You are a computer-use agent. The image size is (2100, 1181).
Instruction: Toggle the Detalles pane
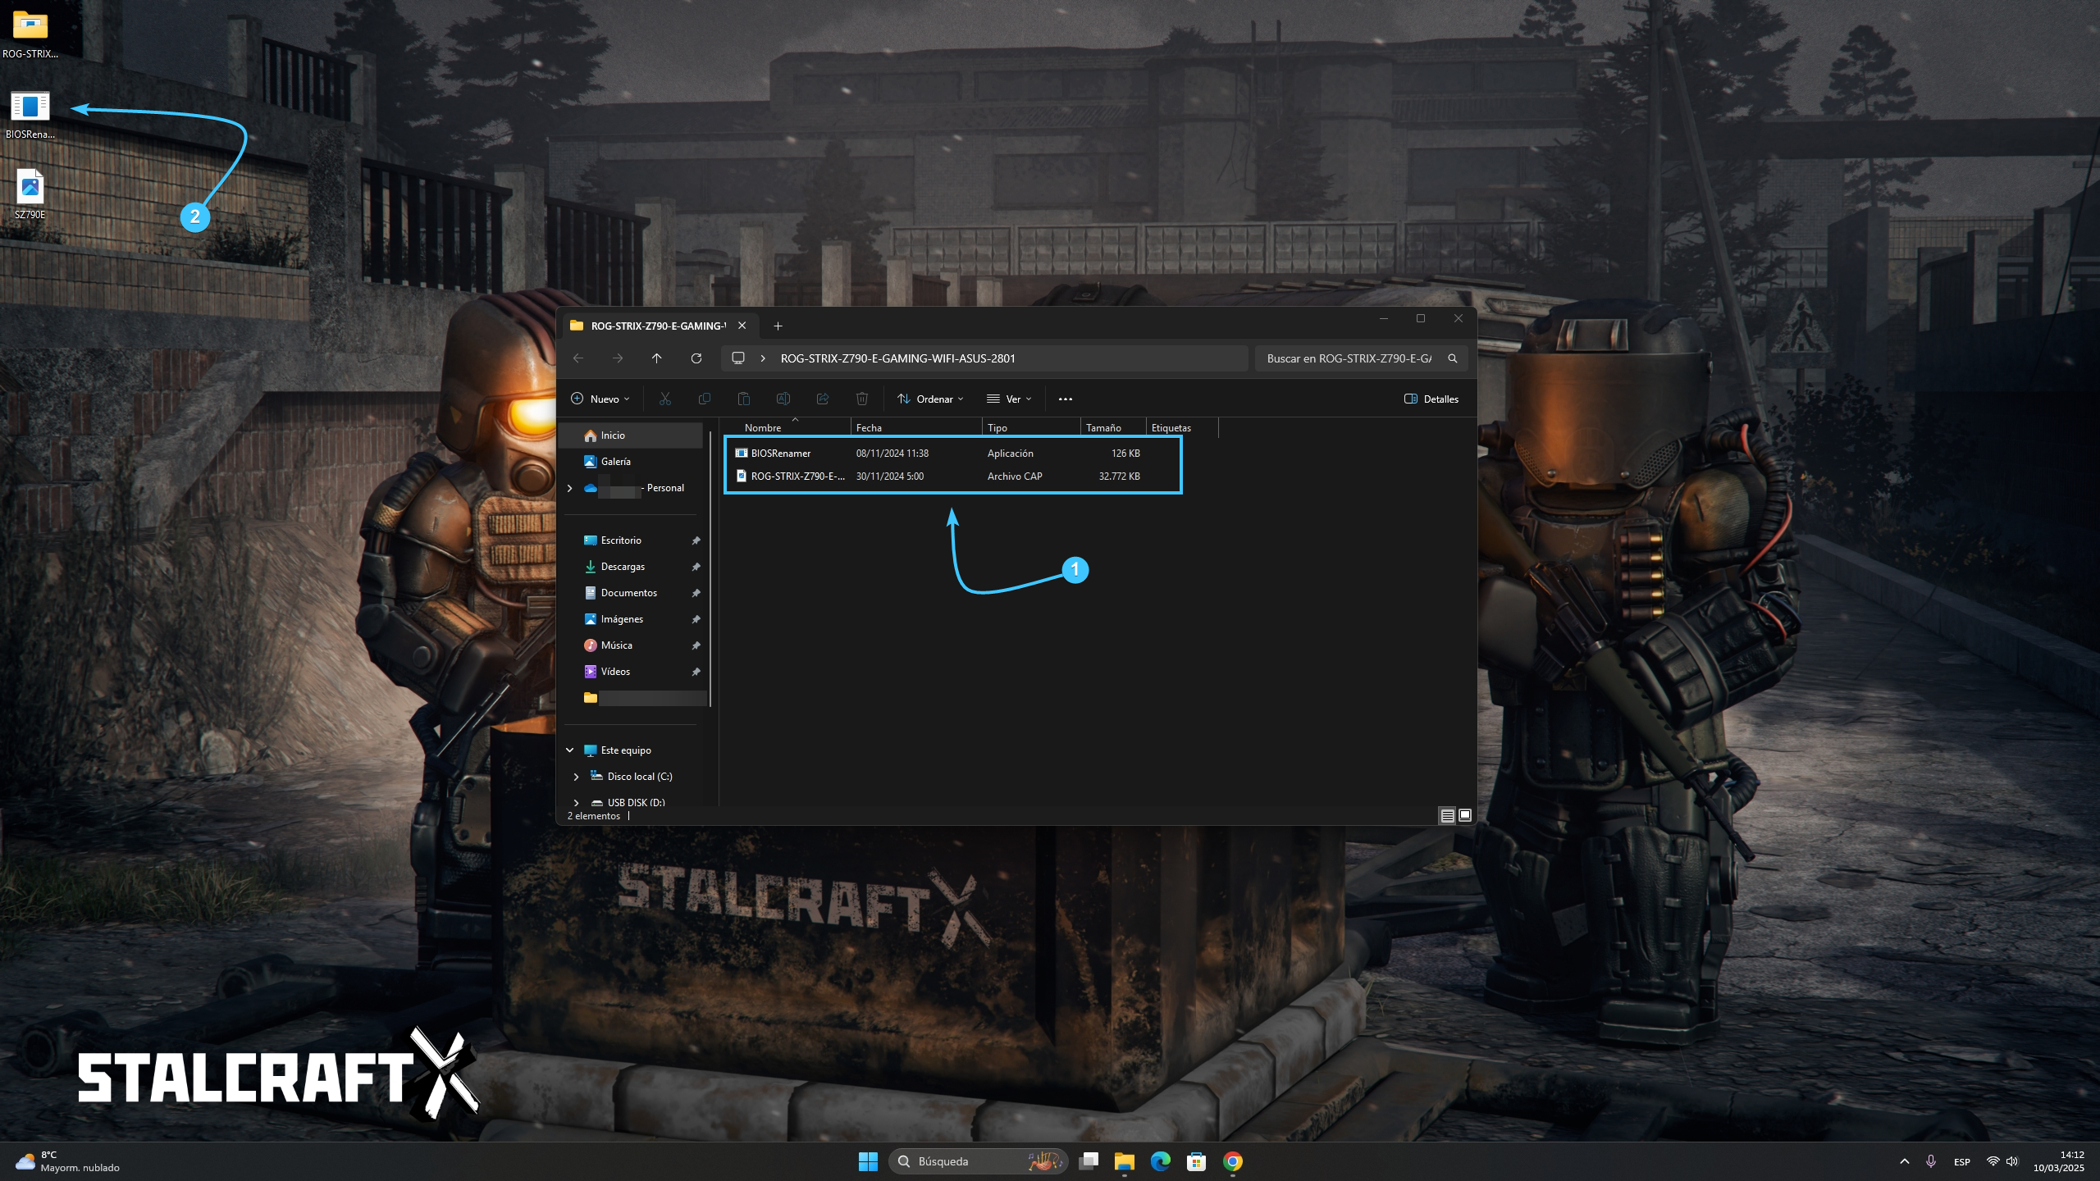coord(1432,399)
